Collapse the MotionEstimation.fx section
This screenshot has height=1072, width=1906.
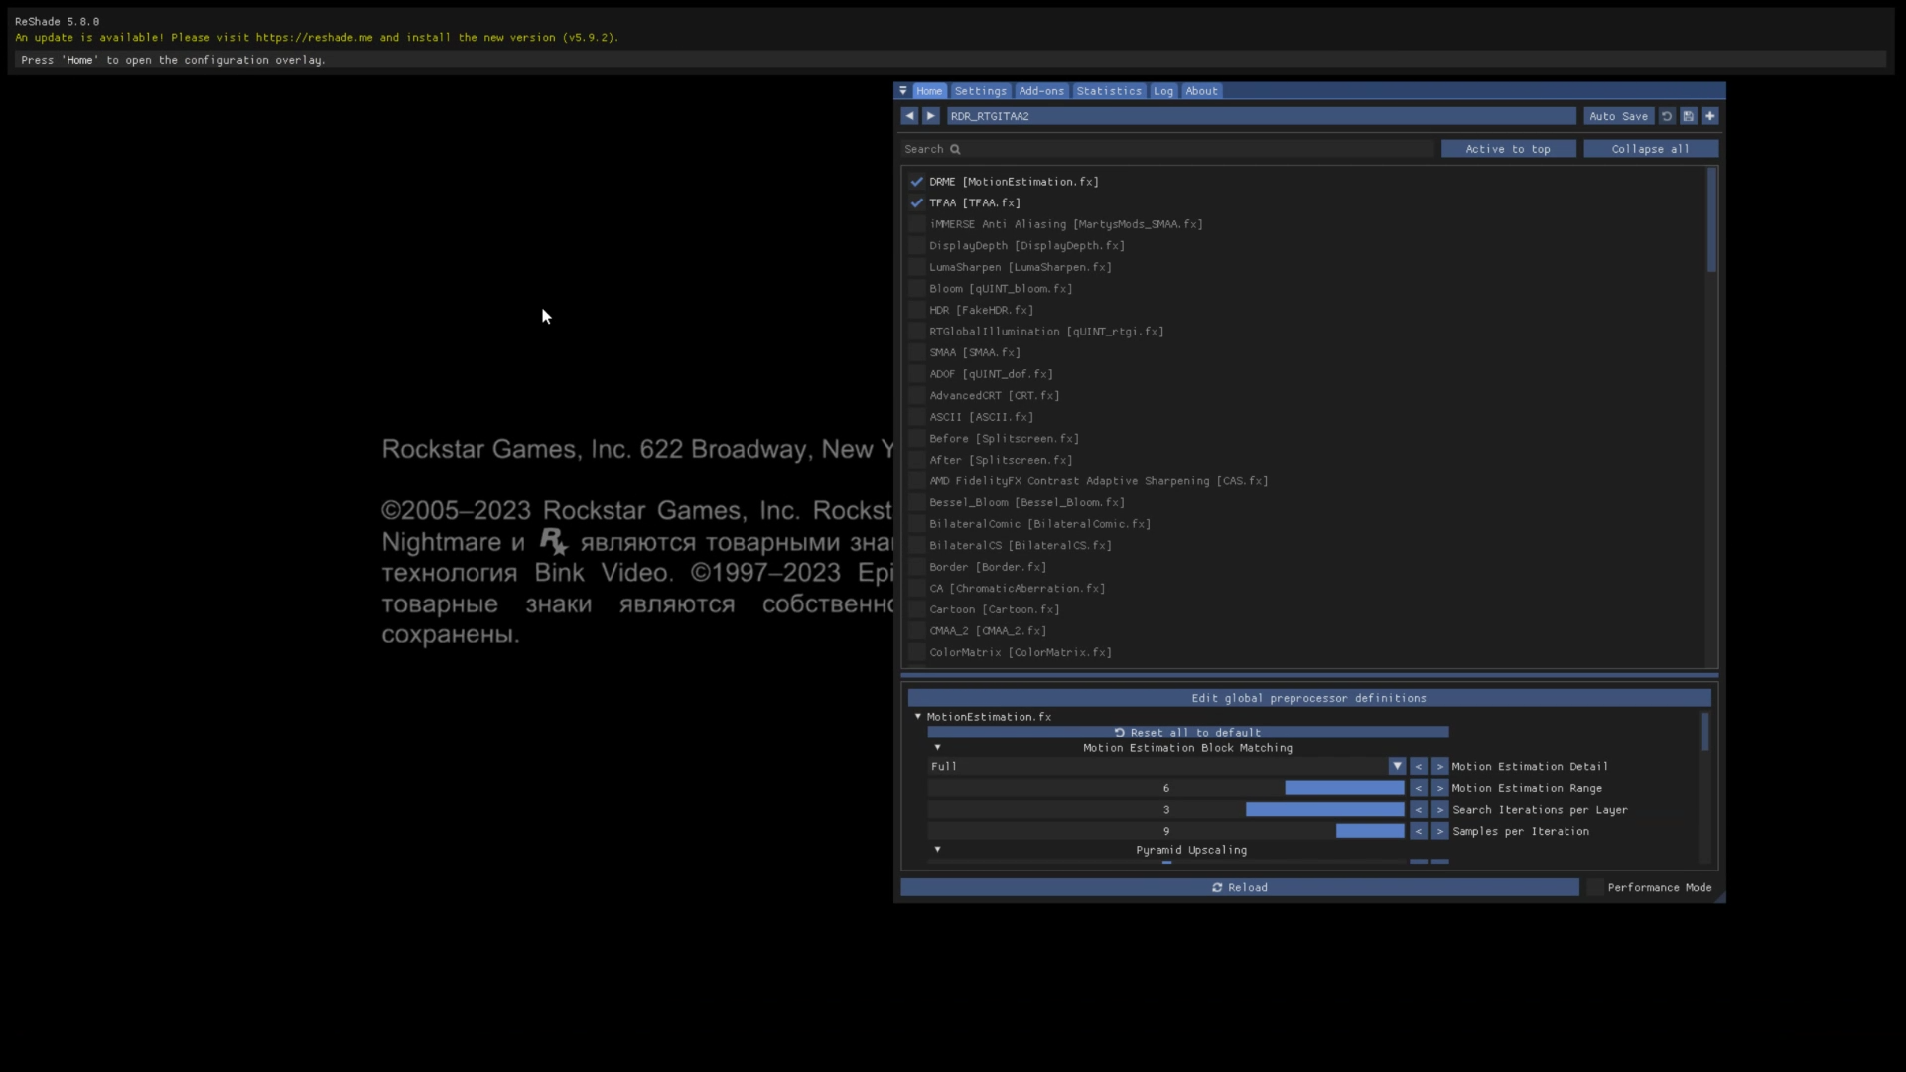coord(918,716)
